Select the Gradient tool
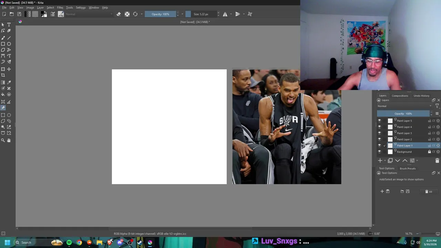The width and height of the screenshot is (441, 248). 3,82
